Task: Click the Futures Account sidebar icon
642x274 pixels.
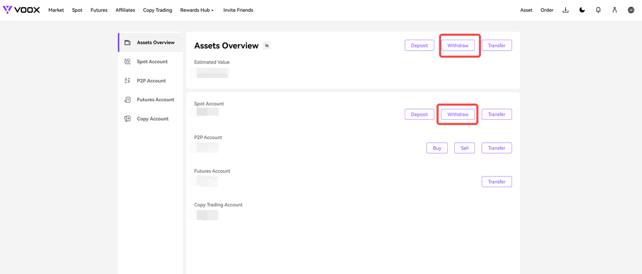Action: pos(127,100)
